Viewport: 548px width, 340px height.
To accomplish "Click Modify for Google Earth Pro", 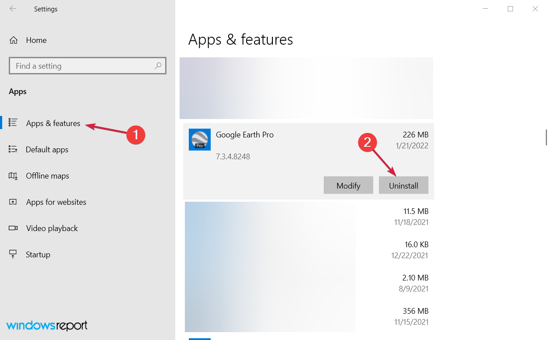I will click(348, 185).
